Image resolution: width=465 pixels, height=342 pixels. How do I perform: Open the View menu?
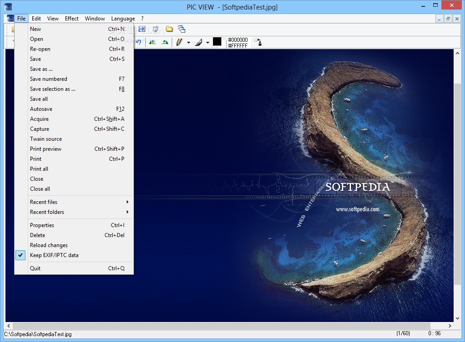[x=53, y=18]
